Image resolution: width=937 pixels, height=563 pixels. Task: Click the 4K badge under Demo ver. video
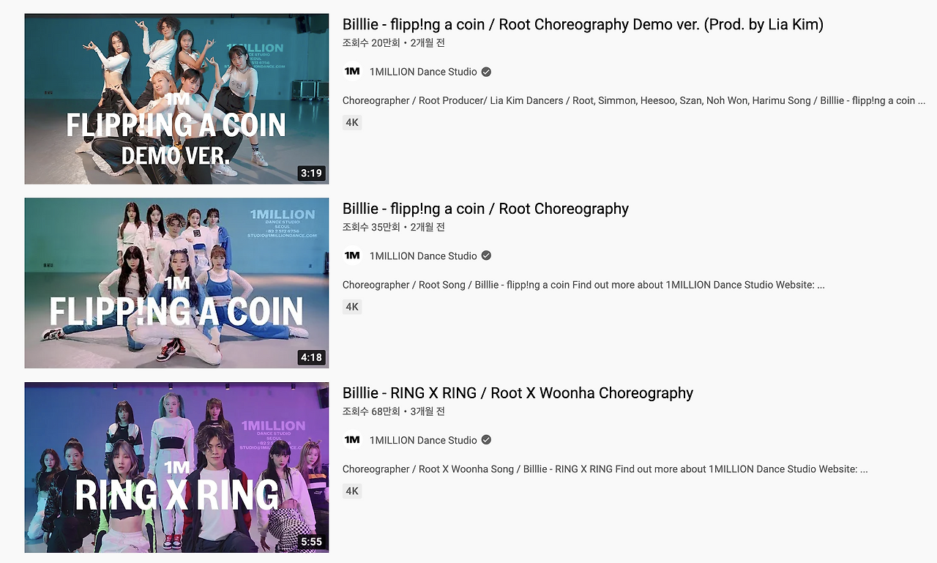pyautogui.click(x=352, y=122)
